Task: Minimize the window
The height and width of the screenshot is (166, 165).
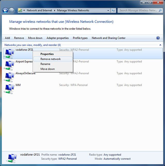Action: 144,2
